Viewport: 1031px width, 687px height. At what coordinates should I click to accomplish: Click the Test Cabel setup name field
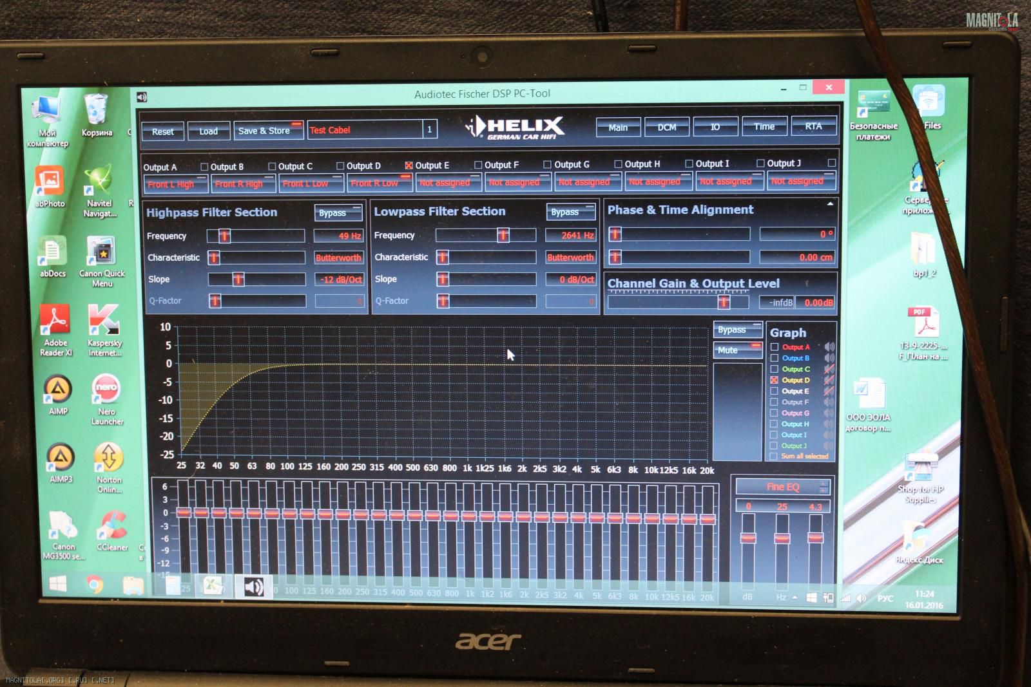point(365,129)
